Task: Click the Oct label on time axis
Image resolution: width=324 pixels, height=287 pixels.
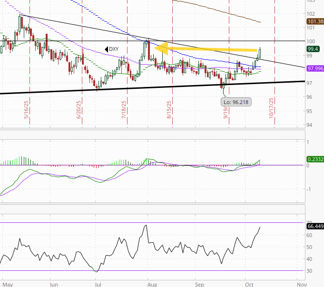Action: [249, 285]
